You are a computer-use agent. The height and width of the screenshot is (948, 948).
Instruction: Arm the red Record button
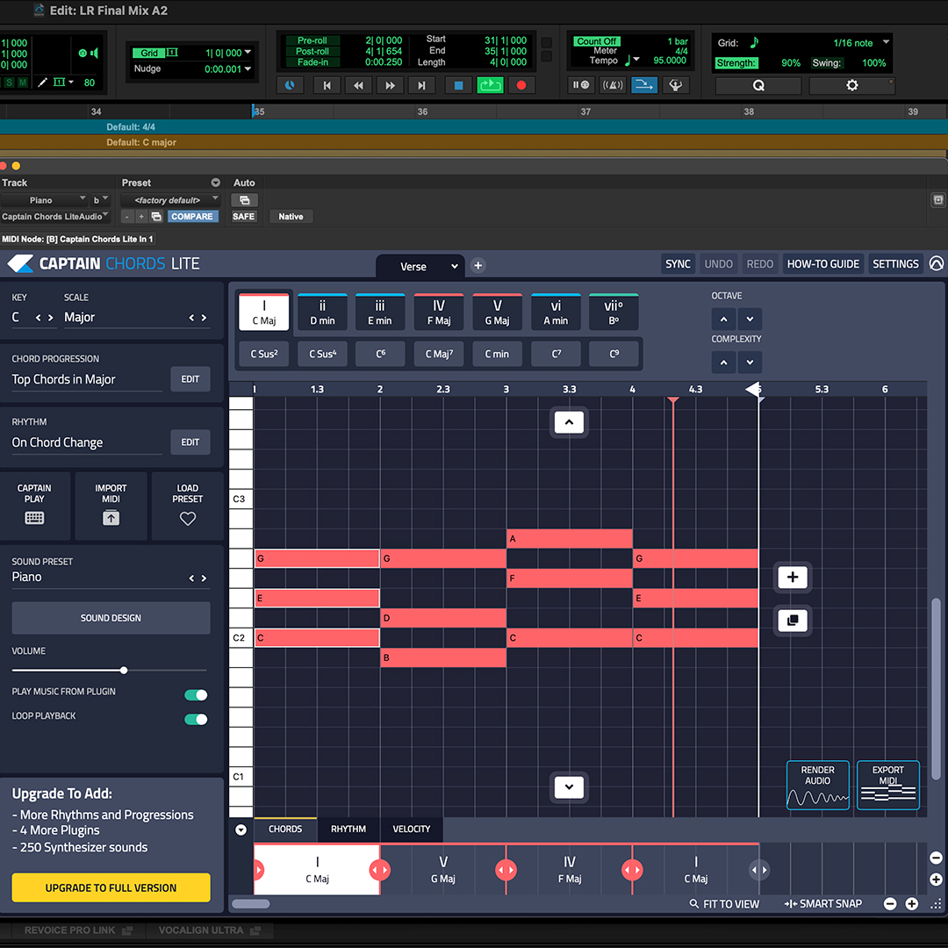tap(521, 85)
